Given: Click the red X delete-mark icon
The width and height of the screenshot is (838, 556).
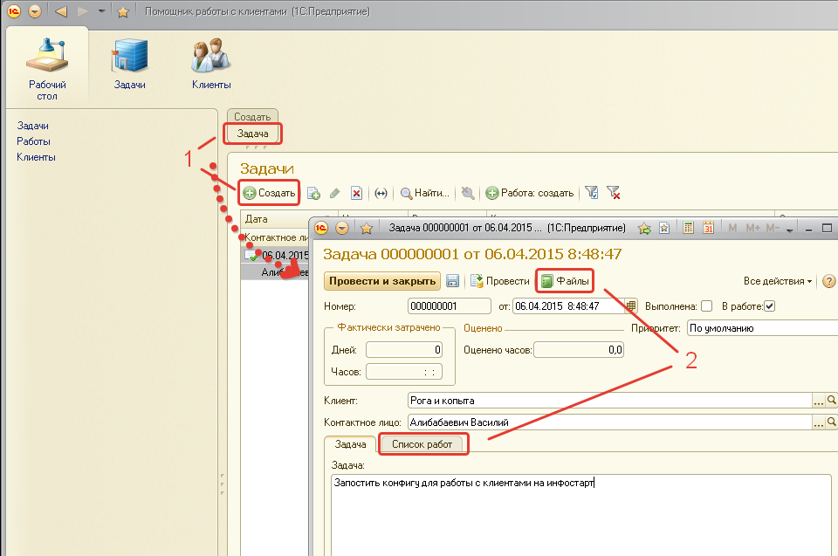Looking at the screenshot, I should point(356,193).
